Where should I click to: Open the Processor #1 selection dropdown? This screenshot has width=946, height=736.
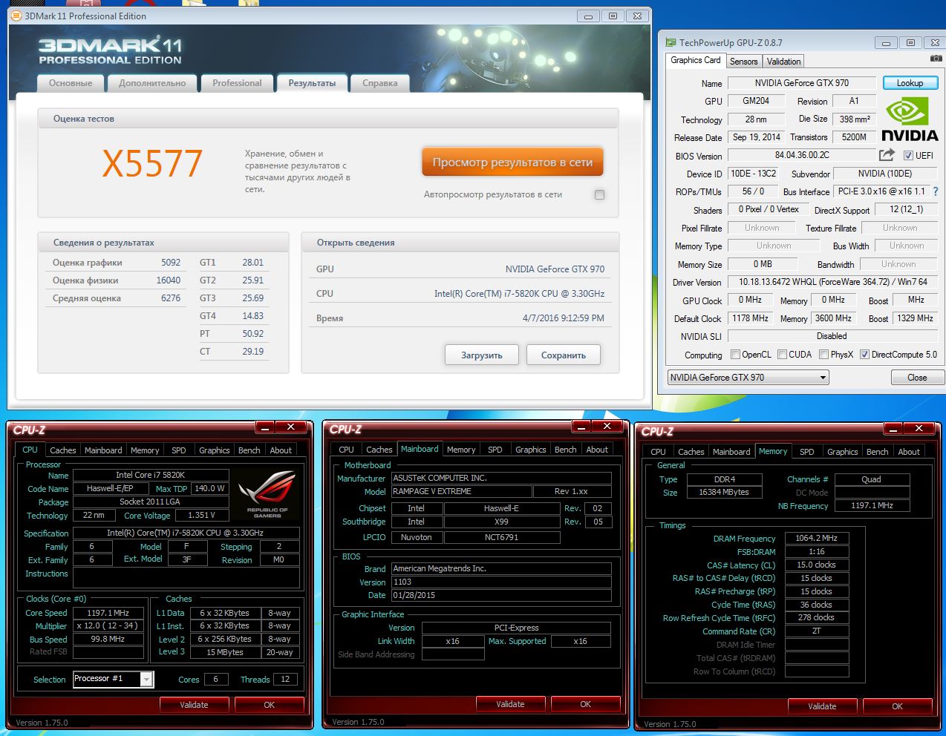pos(113,679)
